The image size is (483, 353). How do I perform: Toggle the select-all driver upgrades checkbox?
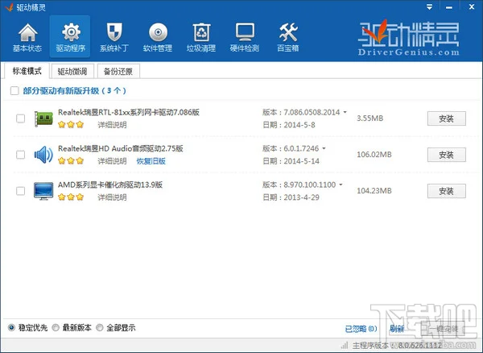pos(14,91)
